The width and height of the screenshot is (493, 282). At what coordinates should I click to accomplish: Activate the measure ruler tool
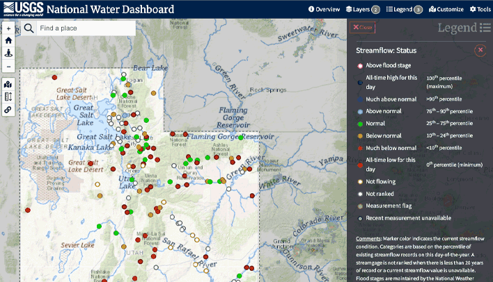coord(8,97)
